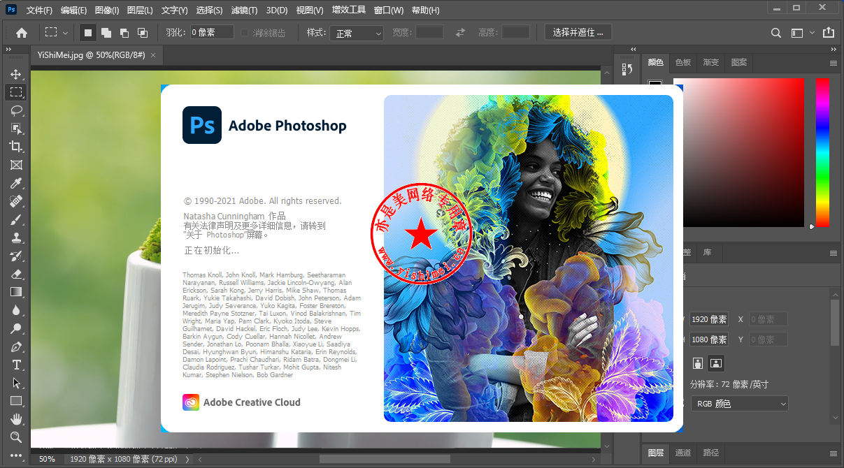Select the Brush tool
This screenshot has height=468, width=844.
16,219
